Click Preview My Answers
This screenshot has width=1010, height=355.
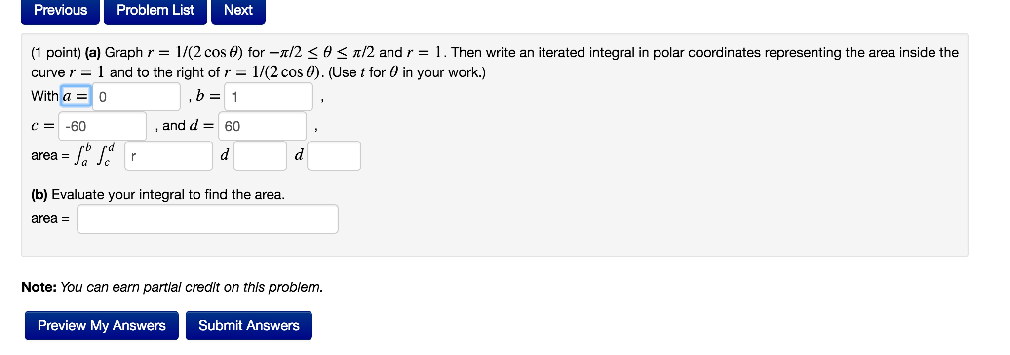101,325
